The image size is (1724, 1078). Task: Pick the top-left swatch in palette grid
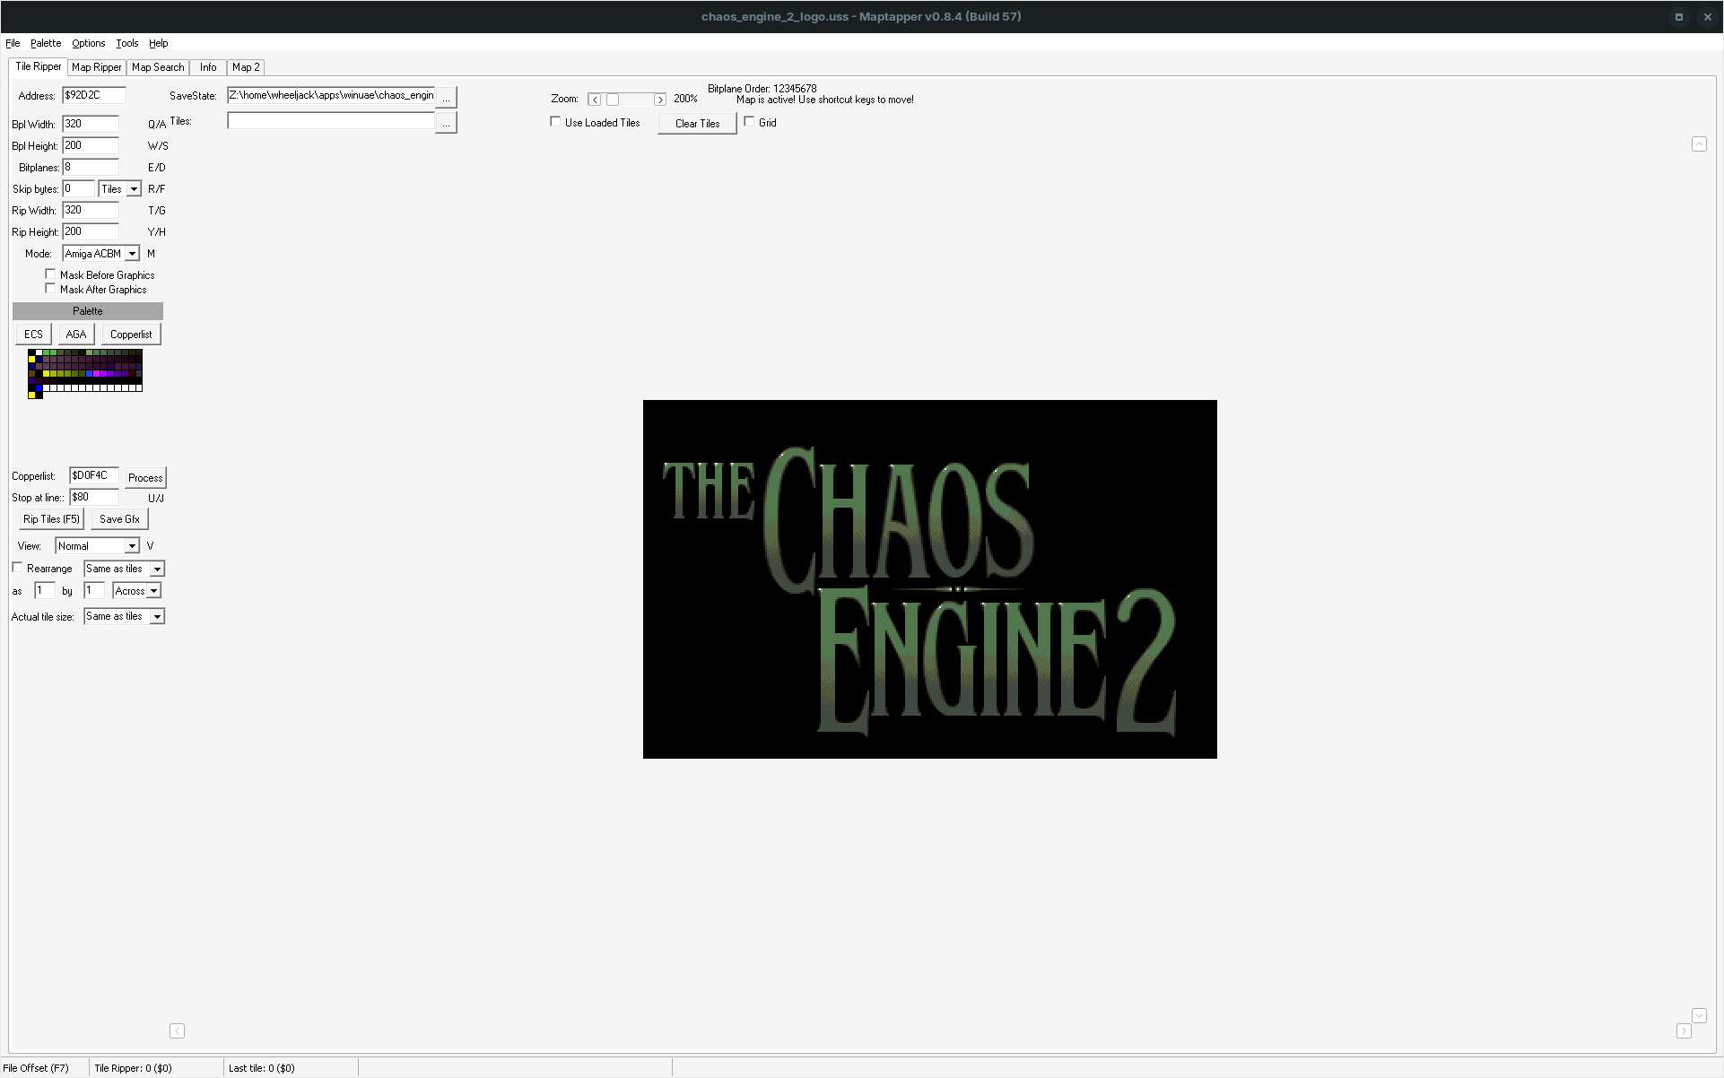(x=31, y=352)
